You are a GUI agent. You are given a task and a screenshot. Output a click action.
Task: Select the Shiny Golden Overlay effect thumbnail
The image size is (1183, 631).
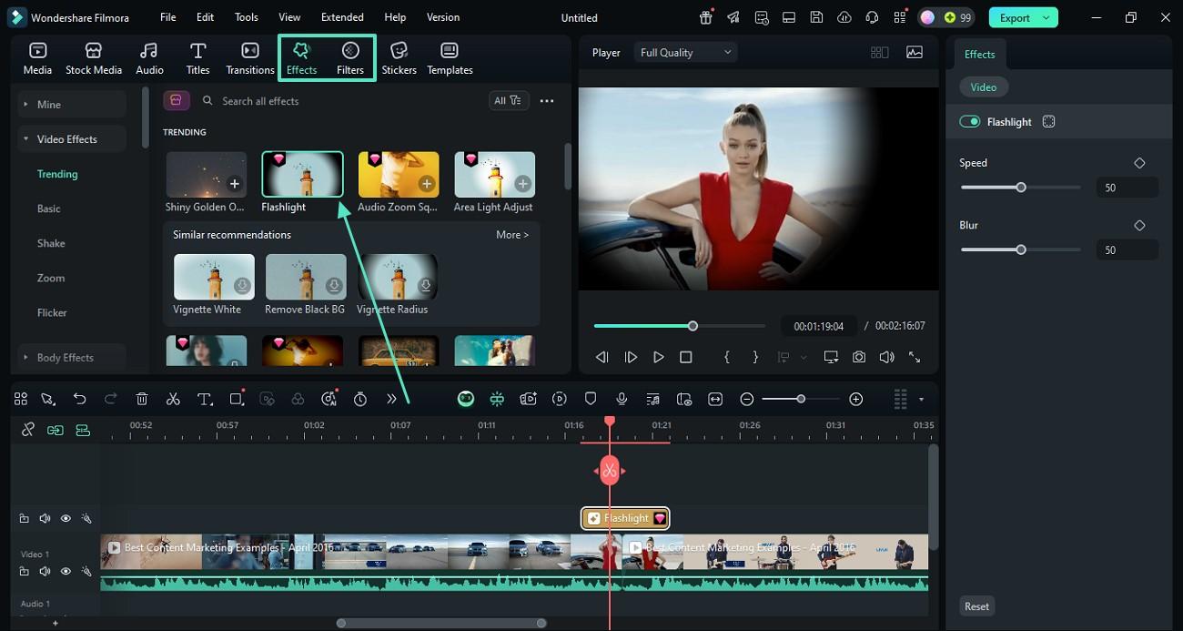[206, 175]
